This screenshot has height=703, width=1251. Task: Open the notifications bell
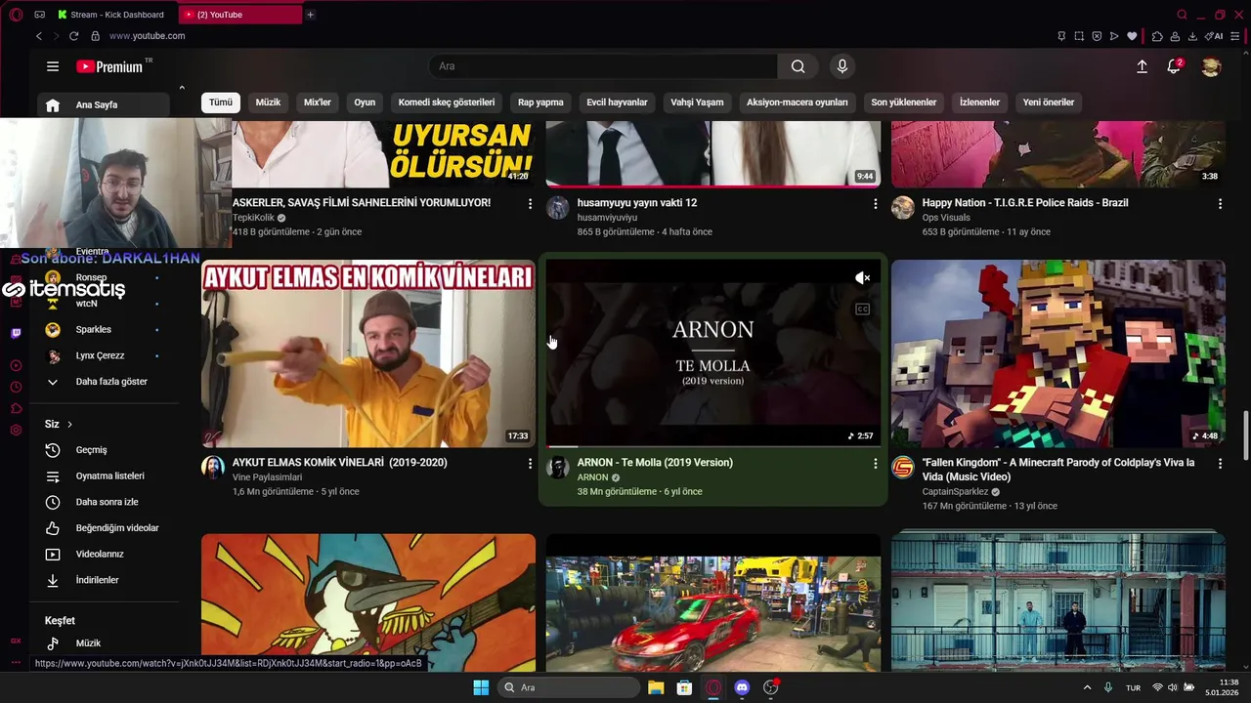pos(1174,66)
